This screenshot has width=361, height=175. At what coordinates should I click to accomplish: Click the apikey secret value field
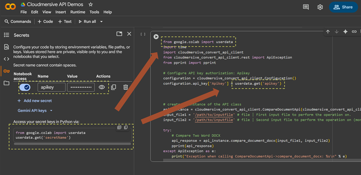tap(81, 87)
